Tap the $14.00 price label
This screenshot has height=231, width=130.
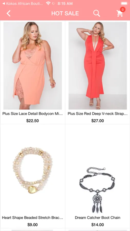98,225
